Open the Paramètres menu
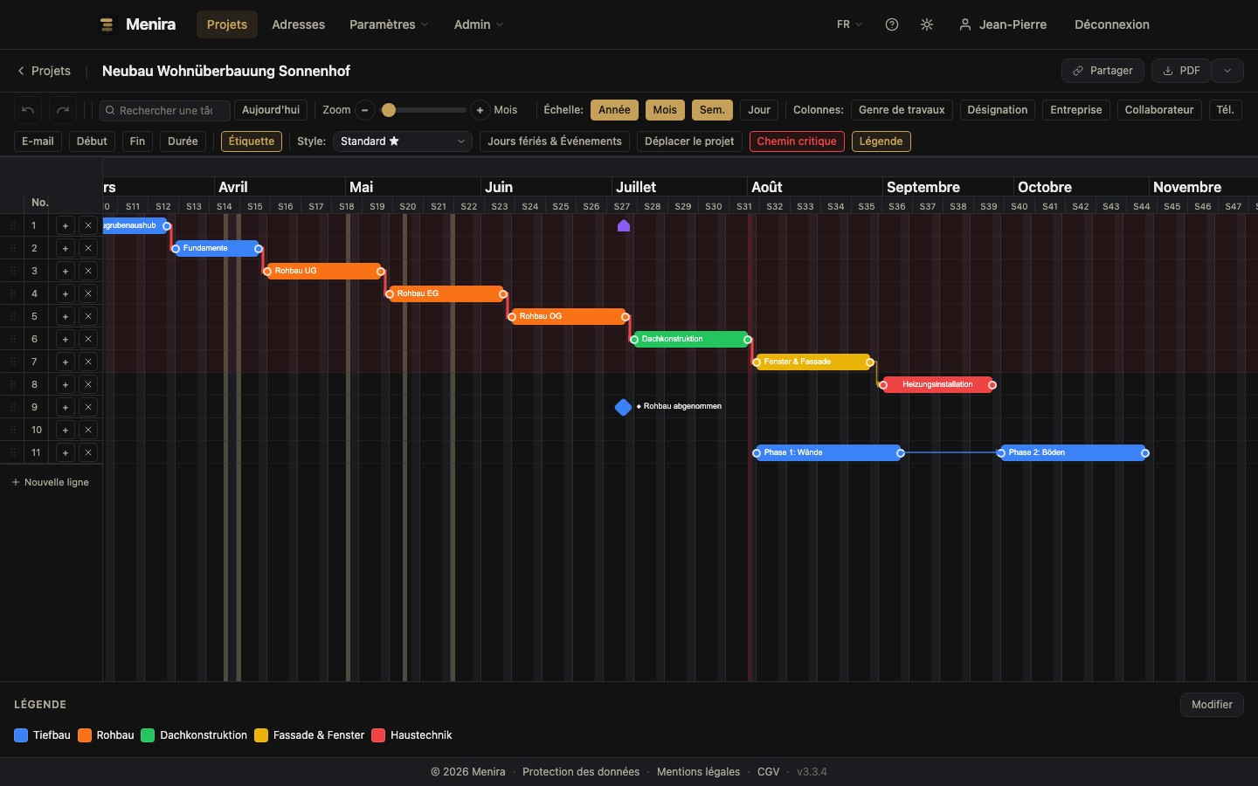This screenshot has width=1258, height=786. (389, 24)
